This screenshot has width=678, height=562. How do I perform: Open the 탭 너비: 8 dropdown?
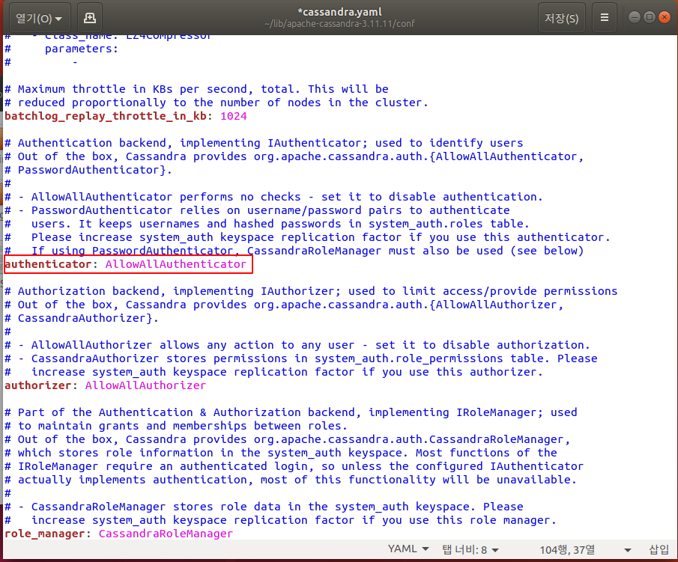click(x=470, y=550)
